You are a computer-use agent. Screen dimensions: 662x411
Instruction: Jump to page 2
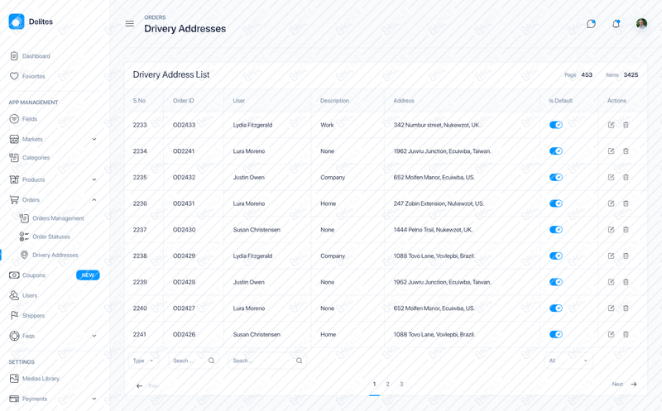point(387,384)
